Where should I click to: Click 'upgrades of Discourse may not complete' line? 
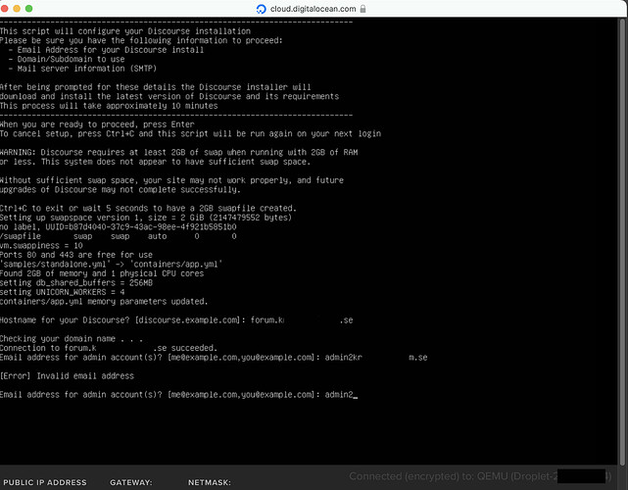click(121, 189)
